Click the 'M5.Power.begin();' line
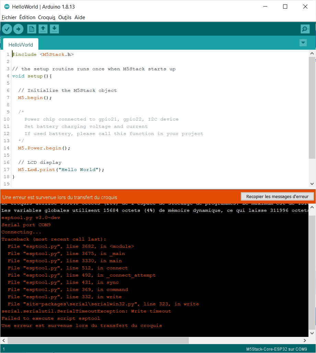The width and height of the screenshot is (316, 353). point(44,148)
